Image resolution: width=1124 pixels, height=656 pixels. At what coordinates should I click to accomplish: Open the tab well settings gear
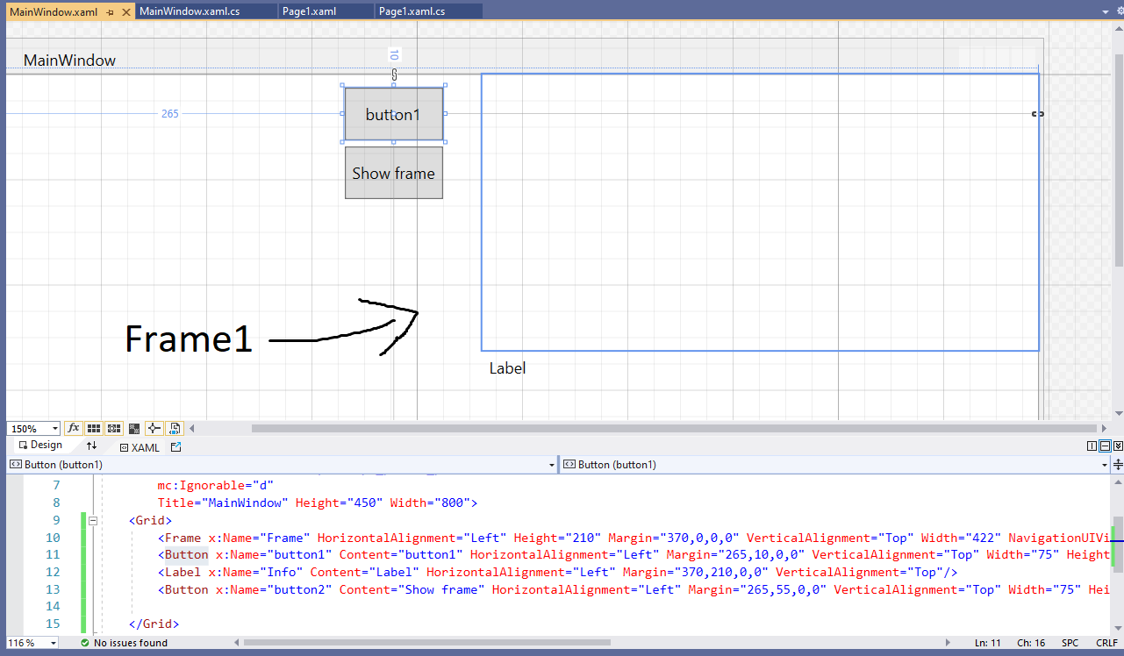click(x=1119, y=11)
